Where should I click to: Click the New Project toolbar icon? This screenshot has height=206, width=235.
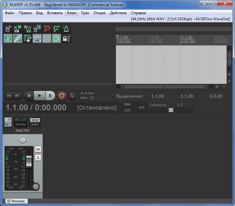click(8, 29)
